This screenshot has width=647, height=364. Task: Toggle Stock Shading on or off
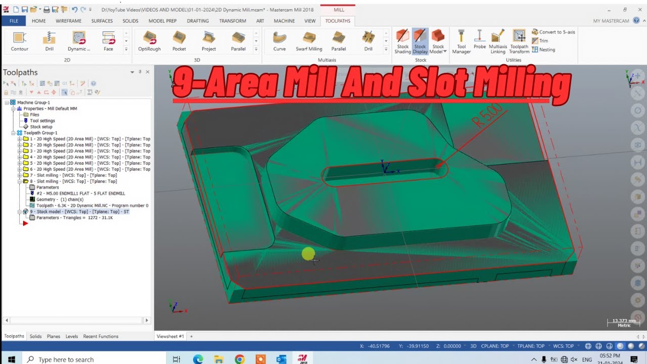(402, 41)
